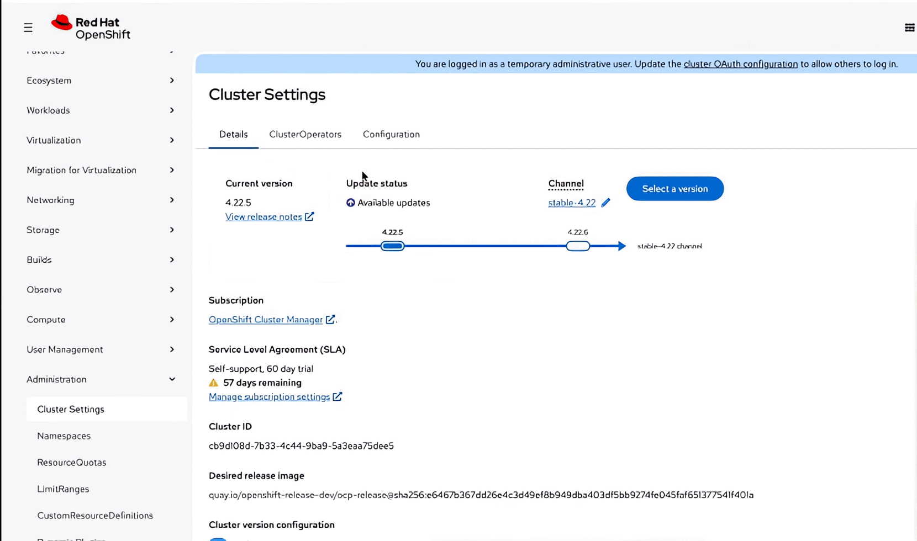Expand the Builds nav section
Image resolution: width=917 pixels, height=541 pixels.
pyautogui.click(x=101, y=259)
